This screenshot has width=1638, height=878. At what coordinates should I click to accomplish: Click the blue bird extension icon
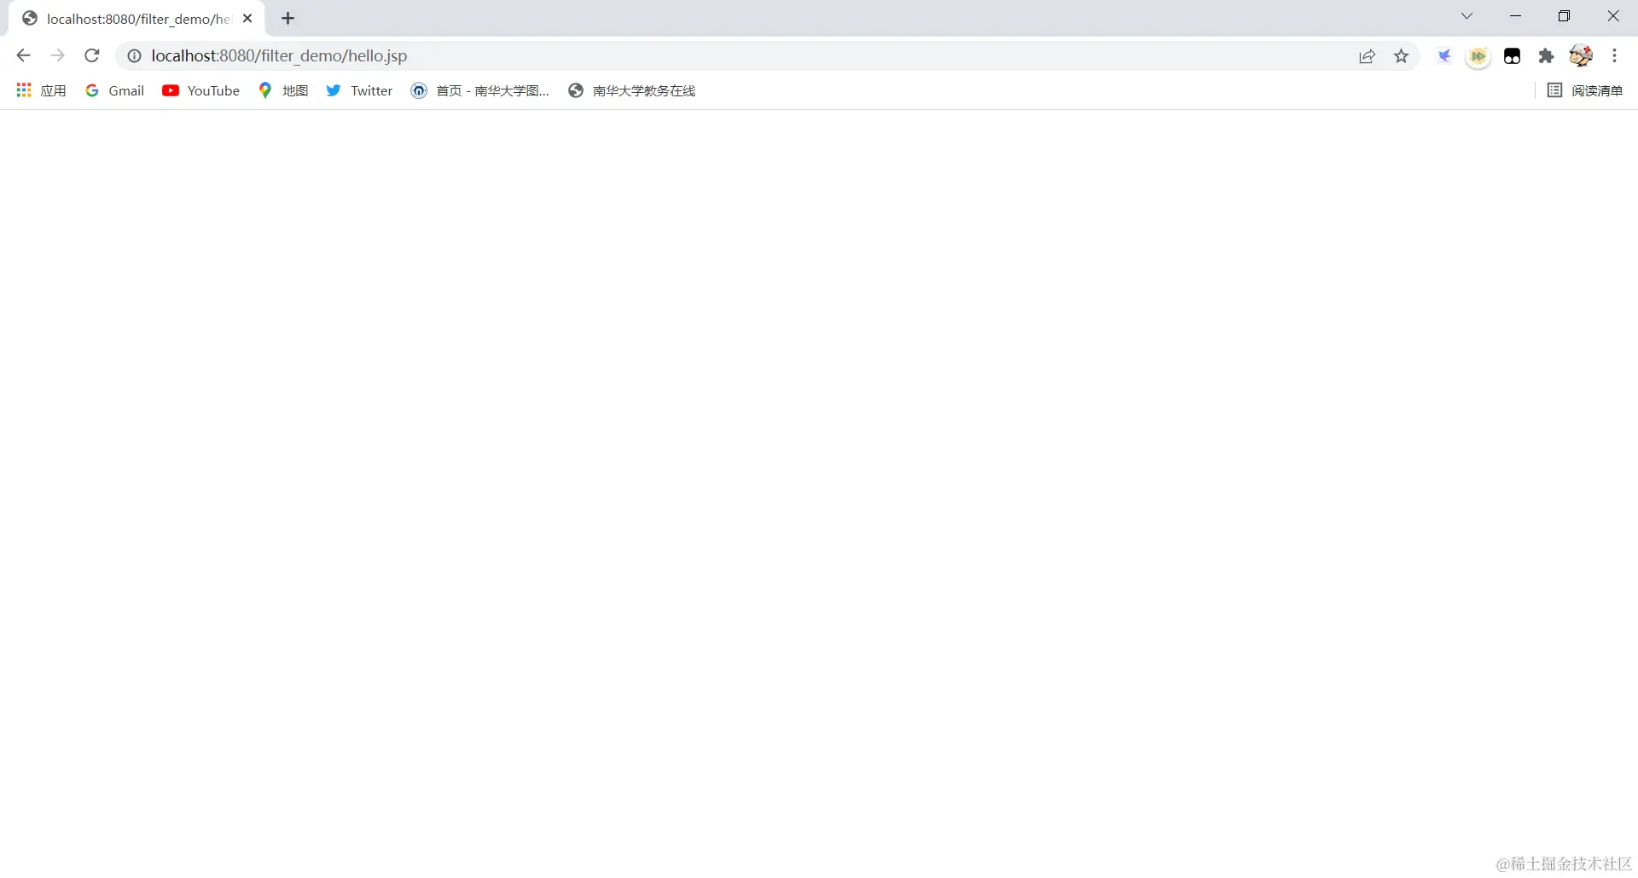[1444, 55]
